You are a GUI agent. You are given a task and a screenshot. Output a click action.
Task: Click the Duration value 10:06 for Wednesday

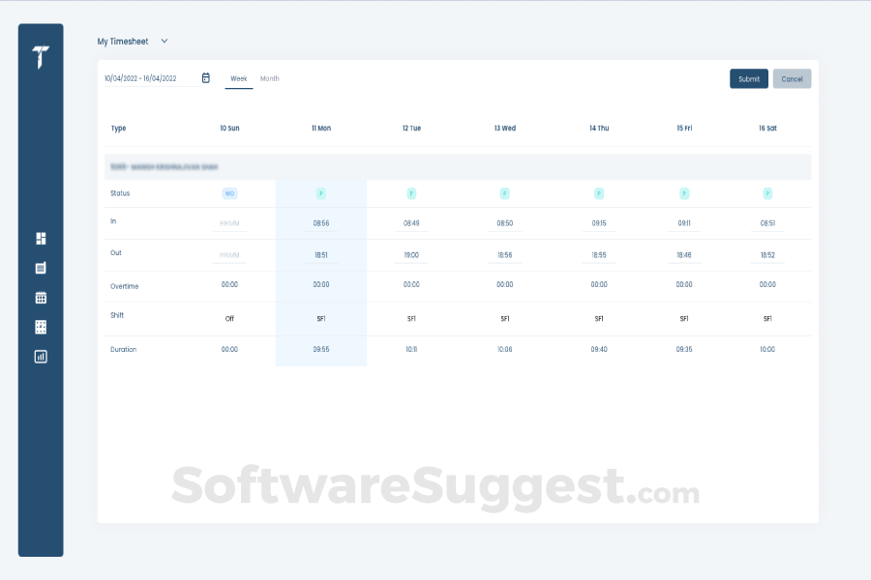click(x=505, y=349)
